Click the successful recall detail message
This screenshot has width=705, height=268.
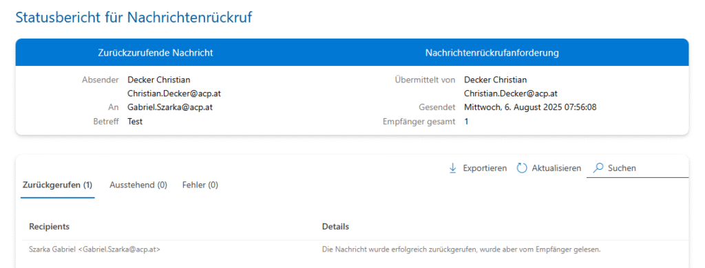461,249
